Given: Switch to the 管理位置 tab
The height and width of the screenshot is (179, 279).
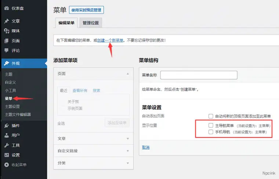Looking at the screenshot, I should point(90,23).
